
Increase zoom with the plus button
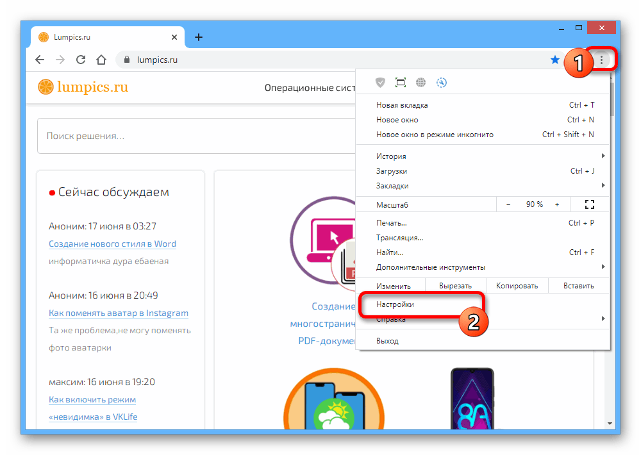tap(557, 204)
